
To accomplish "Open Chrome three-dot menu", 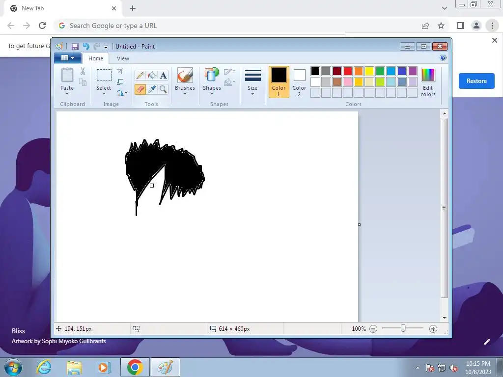I will tap(492, 26).
